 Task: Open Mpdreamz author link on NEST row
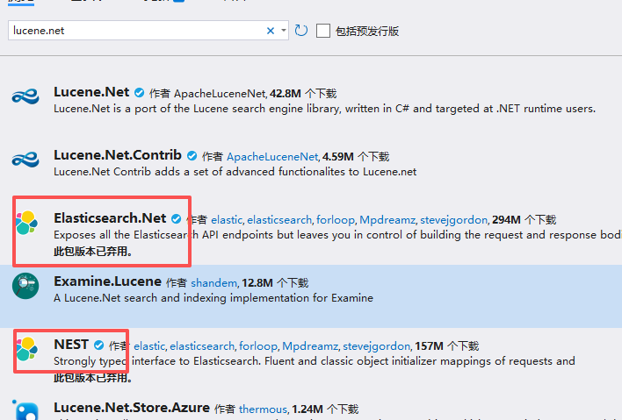310,346
